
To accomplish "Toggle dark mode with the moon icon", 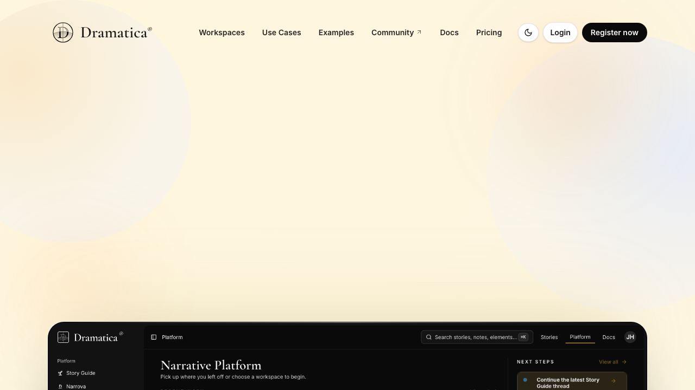I will (528, 32).
